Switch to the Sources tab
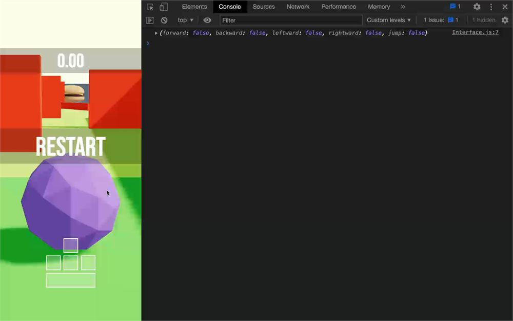513x321 pixels. 264,7
